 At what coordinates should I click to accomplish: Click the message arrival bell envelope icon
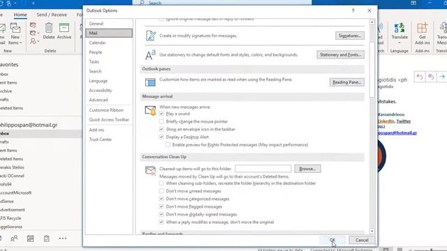click(151, 110)
